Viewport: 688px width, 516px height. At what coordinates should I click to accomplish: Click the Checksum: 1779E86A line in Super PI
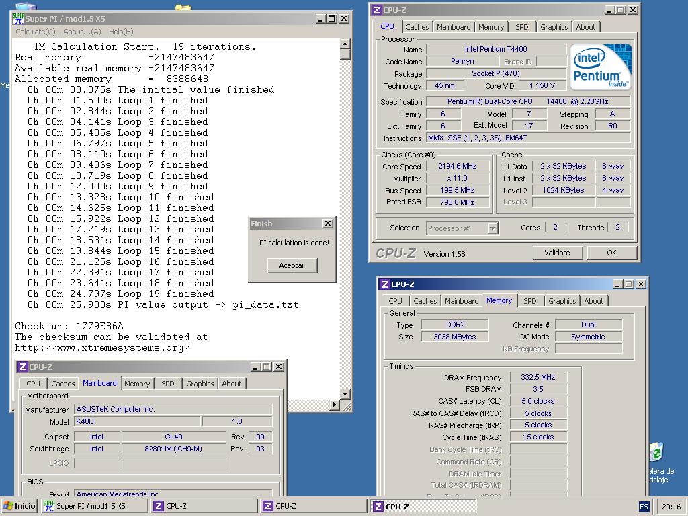click(69, 326)
